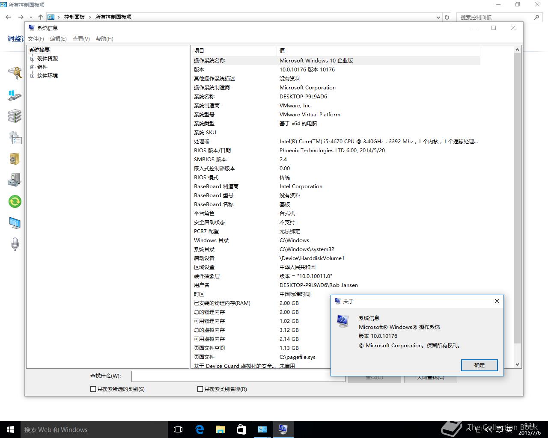Viewport: 548px width, 438px height.
Task: Click the 查找什么(W) input field
Action: click(x=238, y=376)
